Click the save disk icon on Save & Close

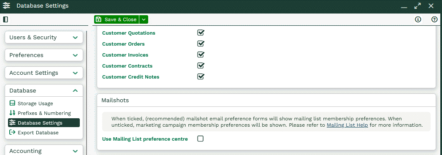click(x=98, y=19)
